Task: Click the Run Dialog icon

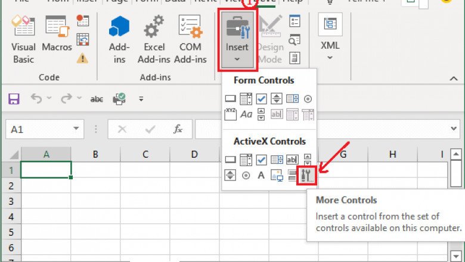Action: [294, 58]
